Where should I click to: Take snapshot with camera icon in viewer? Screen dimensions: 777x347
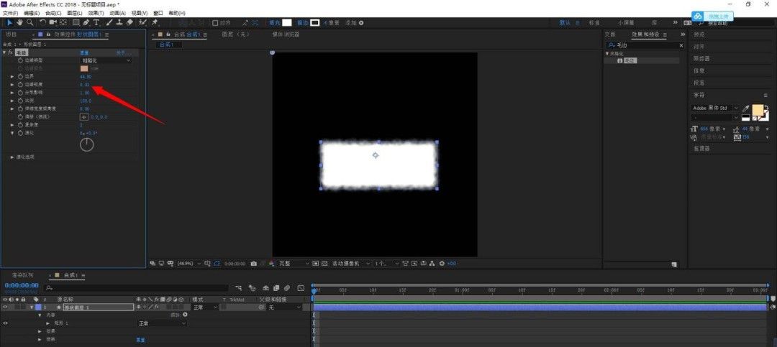tap(253, 264)
